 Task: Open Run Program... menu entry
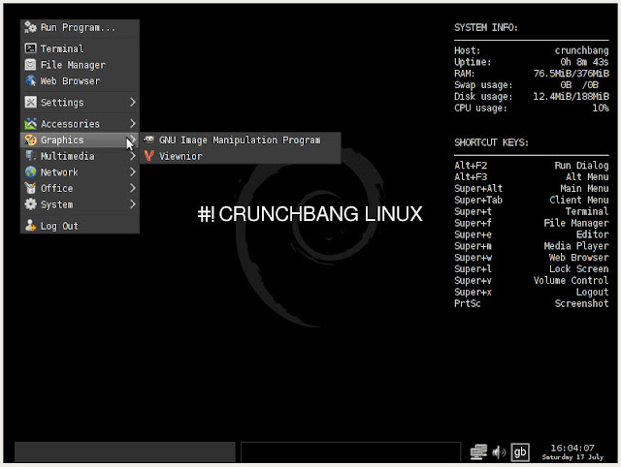pos(80,27)
